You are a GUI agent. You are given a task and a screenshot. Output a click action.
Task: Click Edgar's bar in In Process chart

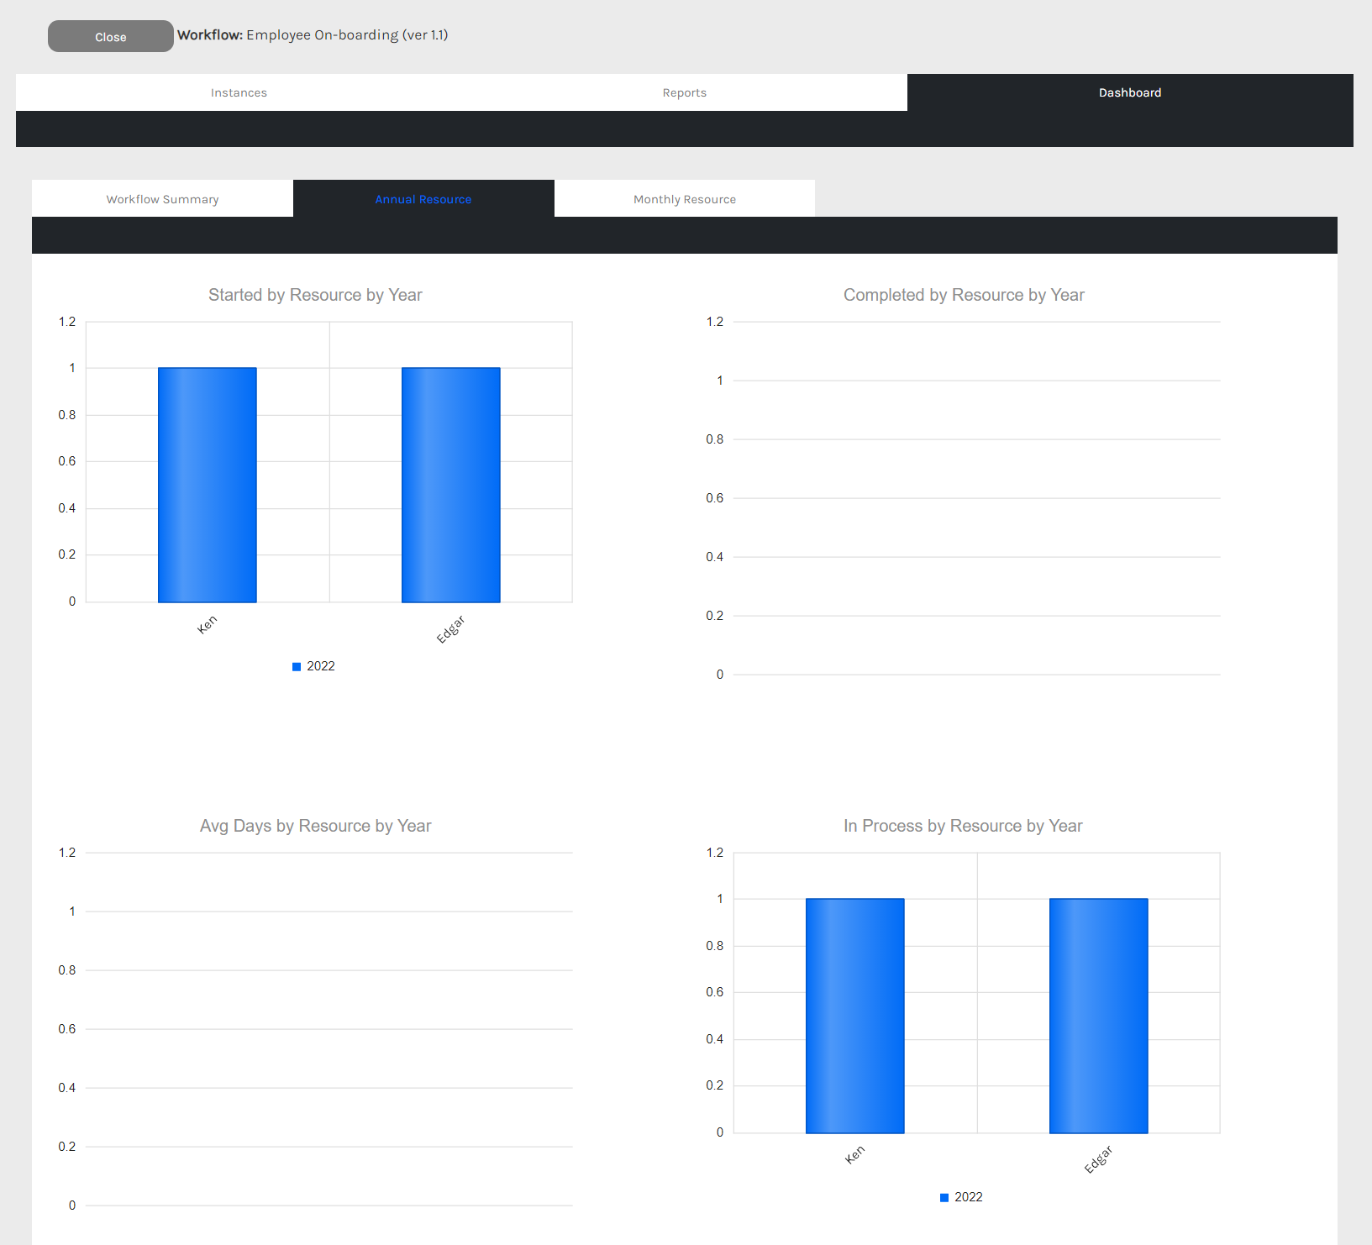1098,1016
